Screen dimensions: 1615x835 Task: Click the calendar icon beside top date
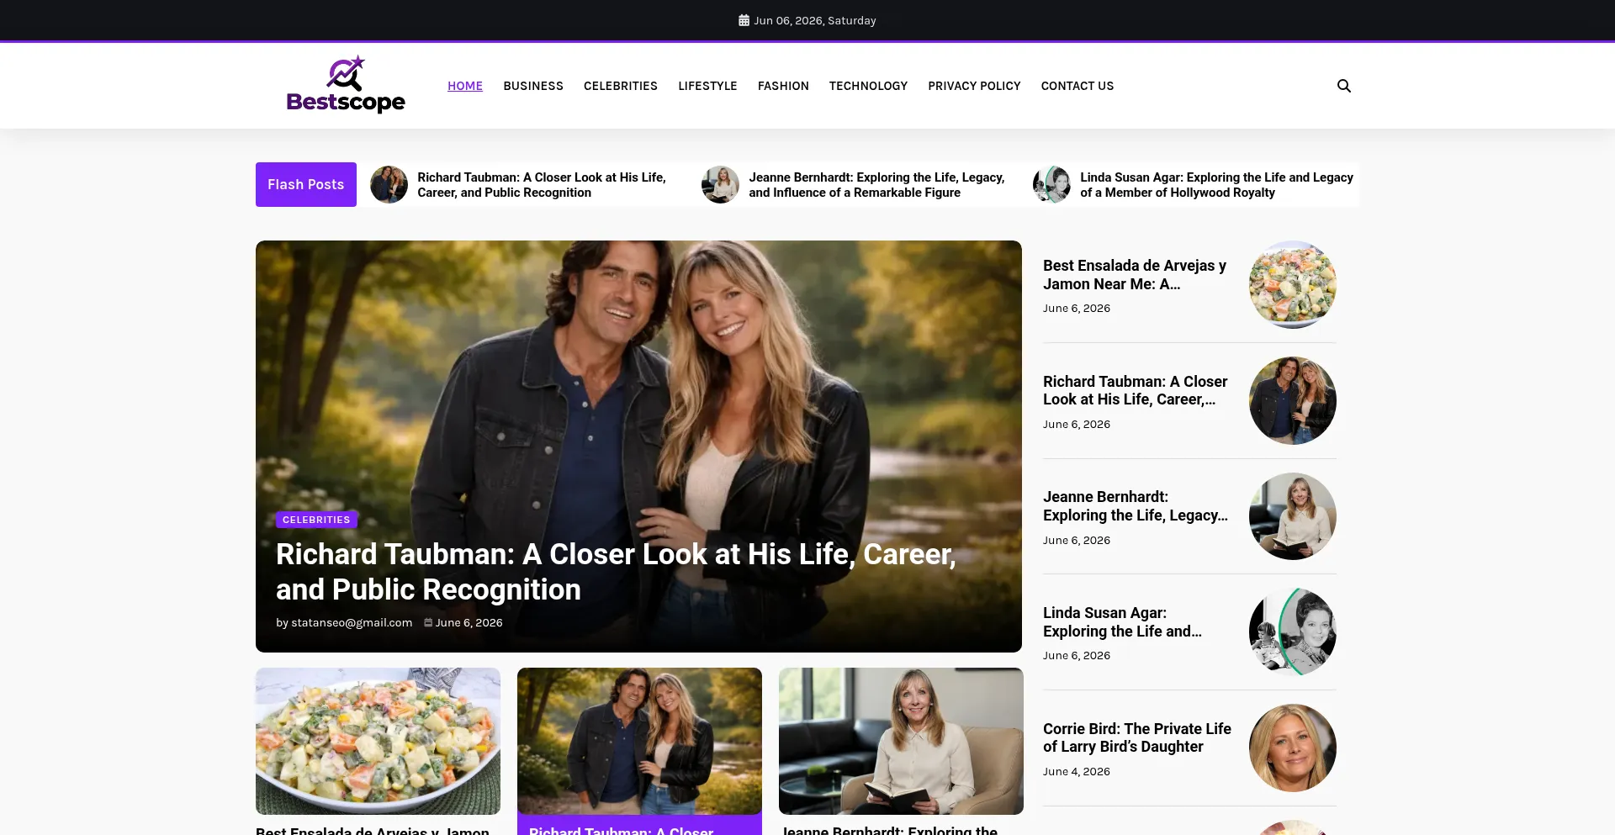click(x=744, y=20)
